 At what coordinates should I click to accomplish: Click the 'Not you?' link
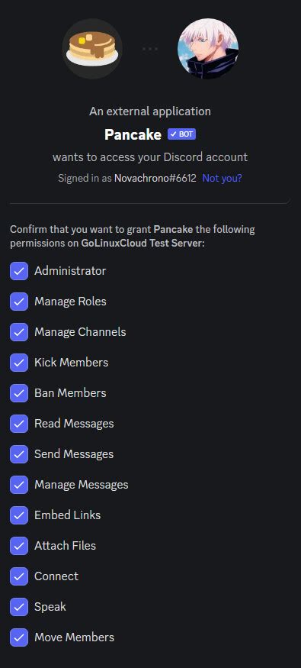point(222,178)
